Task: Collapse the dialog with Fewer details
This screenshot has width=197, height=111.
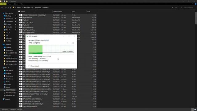Action: pos(34,66)
